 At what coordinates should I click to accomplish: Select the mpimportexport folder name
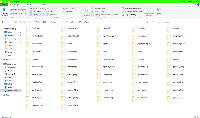point(144,44)
